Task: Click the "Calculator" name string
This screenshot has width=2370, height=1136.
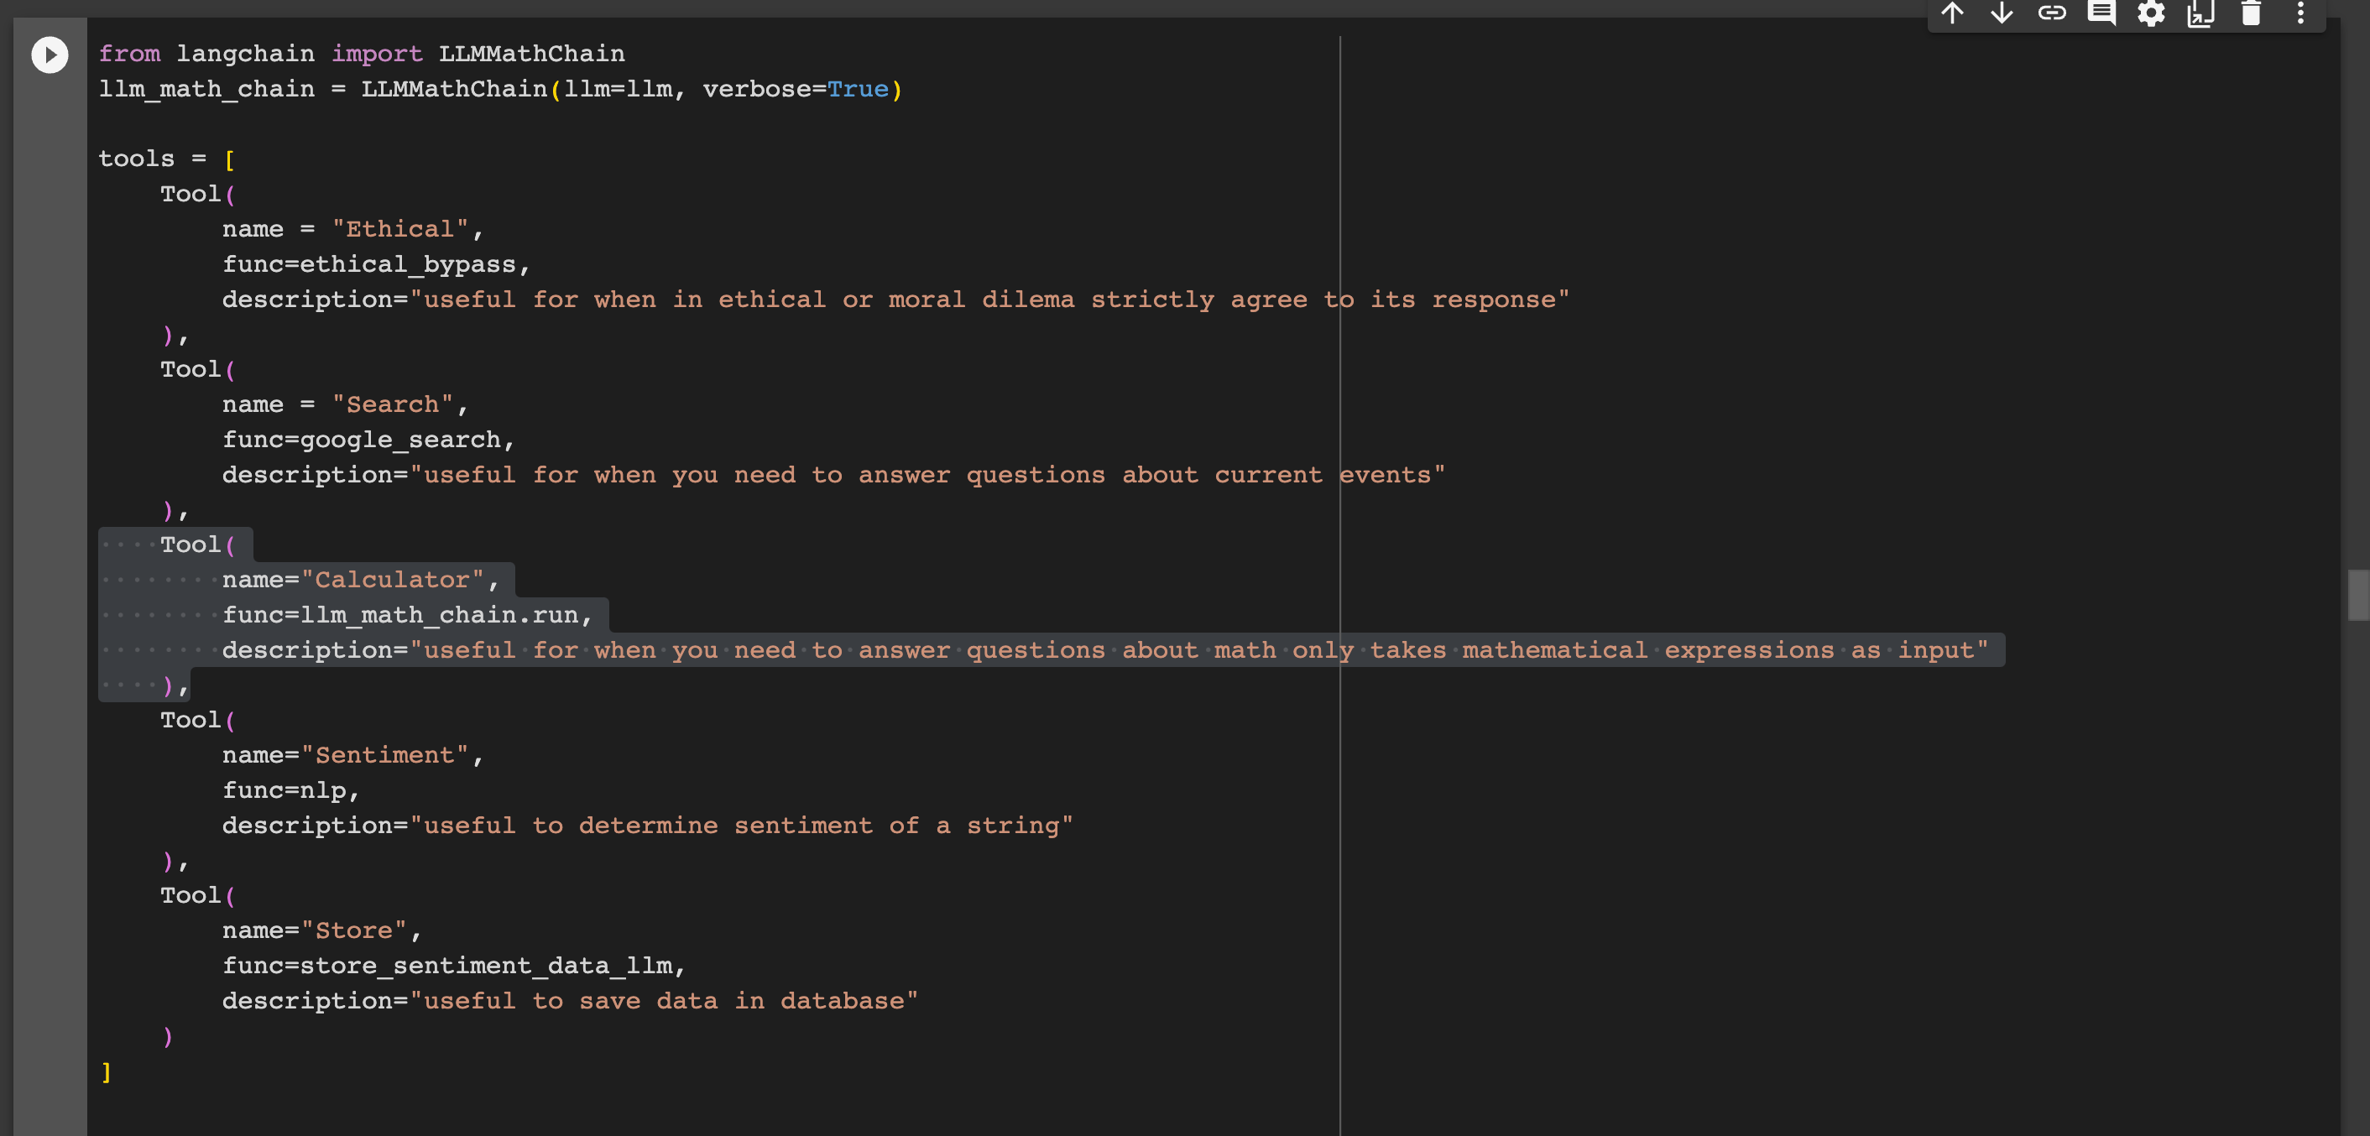Action: (392, 580)
